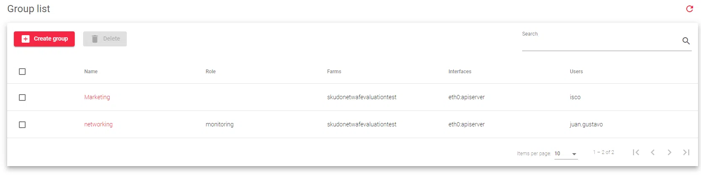Click trash icon on Delete button
701x190 pixels.
coord(95,39)
